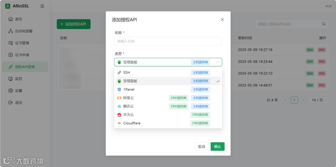Viewport: 336px width, 167px height.
Task: Click 删除 for row updated 19:27:16
Action: (322, 50)
